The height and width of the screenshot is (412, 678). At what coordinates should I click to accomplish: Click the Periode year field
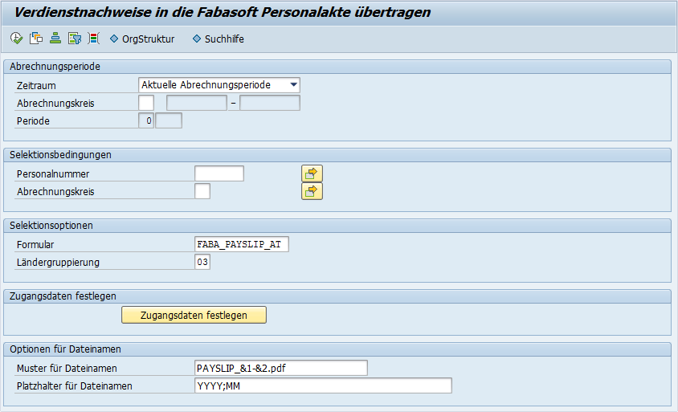point(169,120)
